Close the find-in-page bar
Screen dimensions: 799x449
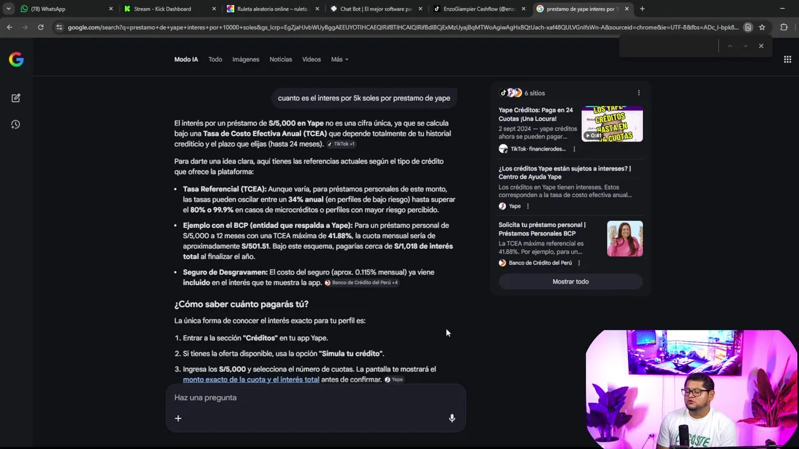[761, 46]
